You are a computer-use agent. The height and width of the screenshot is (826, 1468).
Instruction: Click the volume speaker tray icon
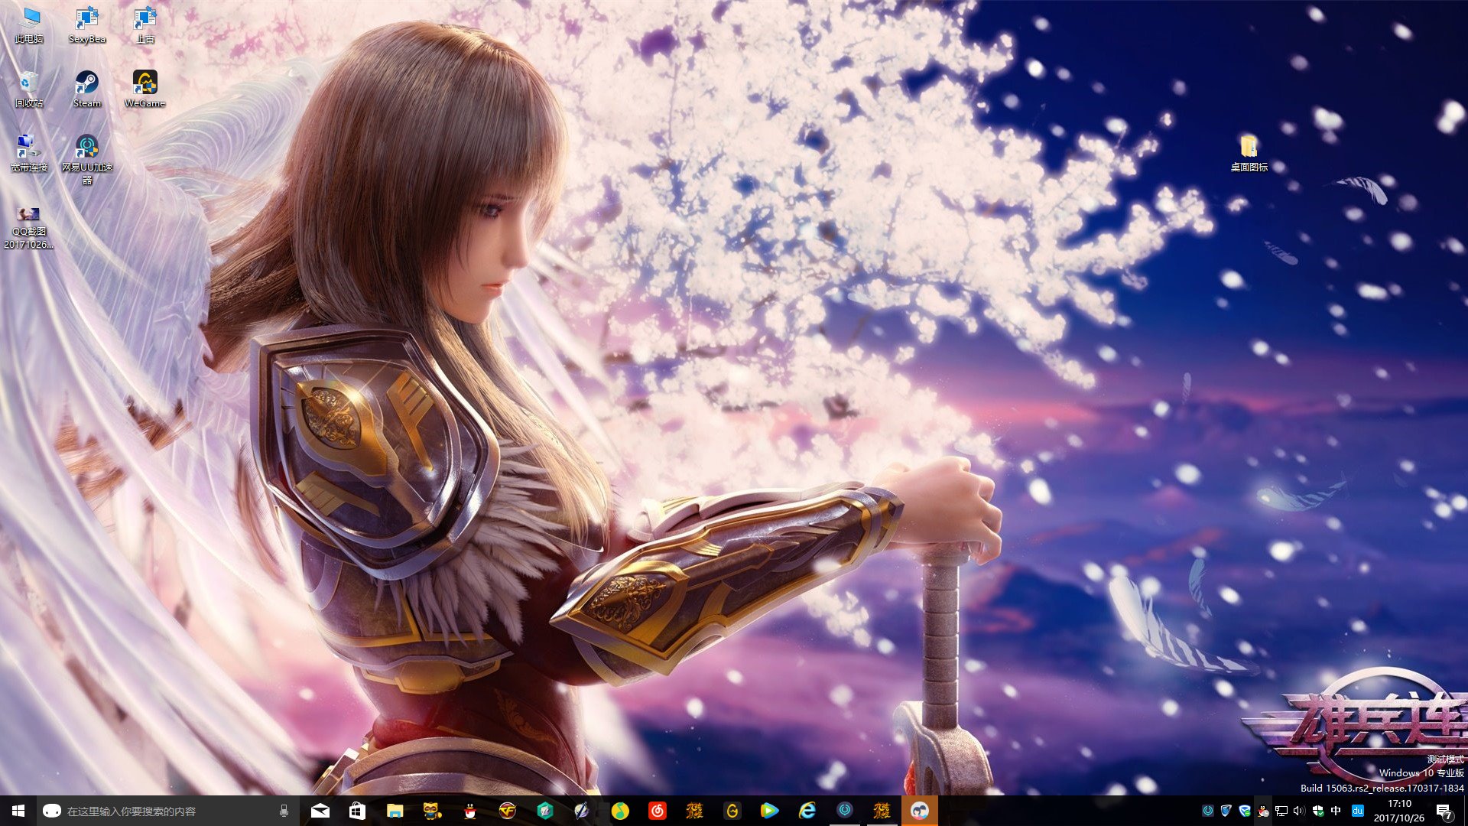point(1298,811)
